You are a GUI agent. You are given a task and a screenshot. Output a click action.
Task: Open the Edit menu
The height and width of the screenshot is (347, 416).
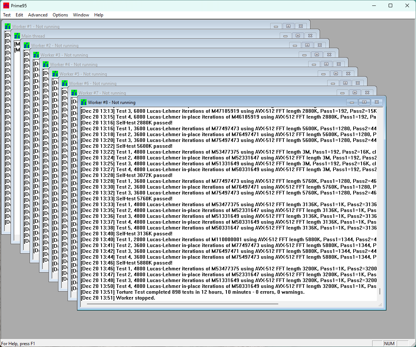click(x=19, y=15)
